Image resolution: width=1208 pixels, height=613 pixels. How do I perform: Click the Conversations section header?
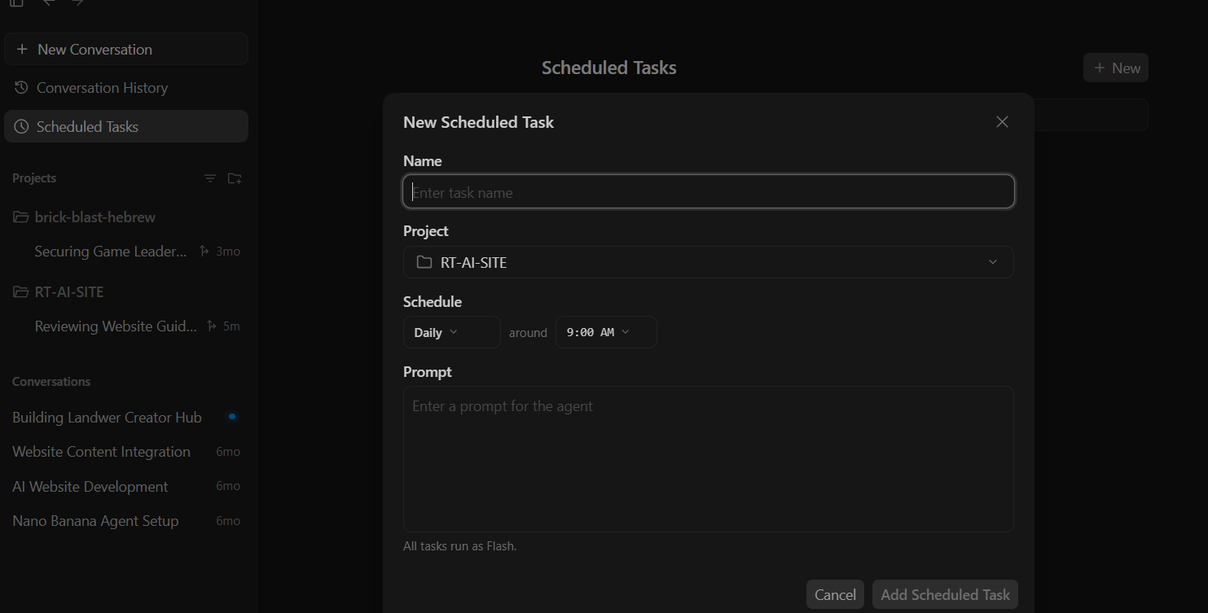pyautogui.click(x=51, y=382)
